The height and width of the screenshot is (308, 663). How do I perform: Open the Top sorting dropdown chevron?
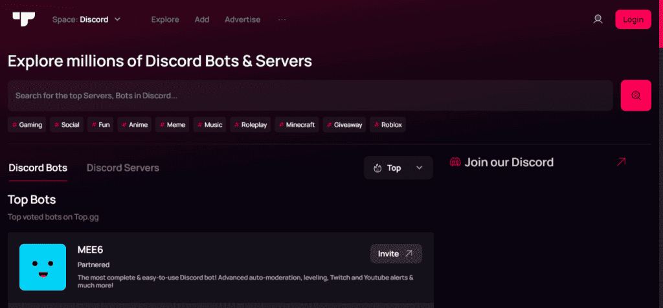click(419, 168)
